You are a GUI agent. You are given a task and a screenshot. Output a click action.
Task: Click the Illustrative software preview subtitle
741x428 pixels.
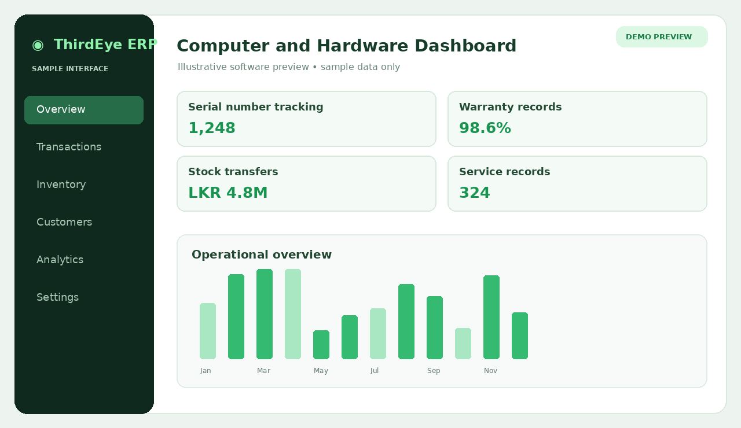(x=289, y=67)
